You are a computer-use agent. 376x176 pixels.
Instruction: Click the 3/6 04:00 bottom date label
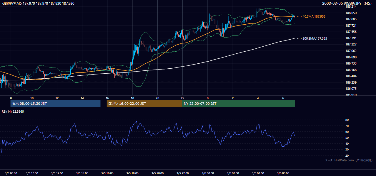tap(258, 173)
